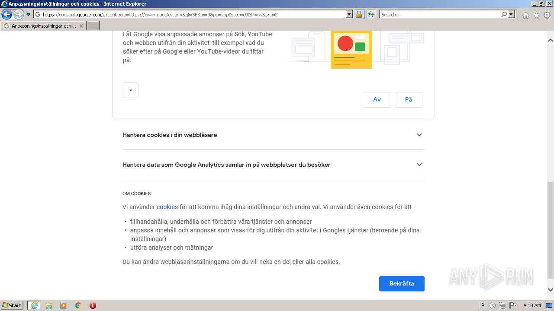Click the 4:18 AM system clock
The height and width of the screenshot is (311, 554).
click(x=532, y=305)
